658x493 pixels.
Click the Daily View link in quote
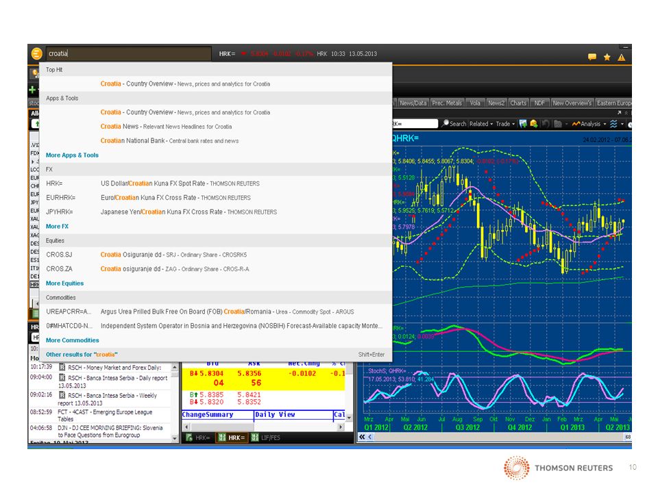275,415
